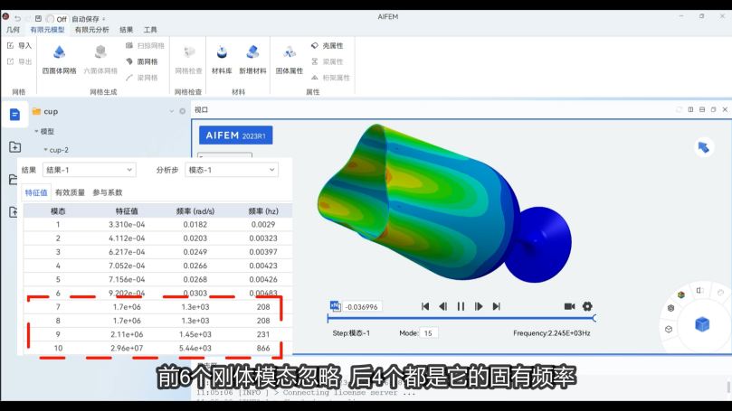
Task: Click the deformation scale factor icon
Action: [335, 306]
